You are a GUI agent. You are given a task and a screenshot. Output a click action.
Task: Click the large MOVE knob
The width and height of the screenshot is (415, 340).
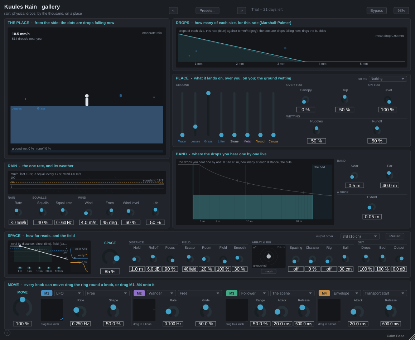(x=23, y=307)
